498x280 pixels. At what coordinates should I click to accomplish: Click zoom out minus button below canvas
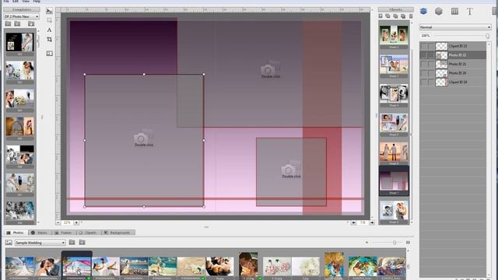pyautogui.click(x=58, y=222)
